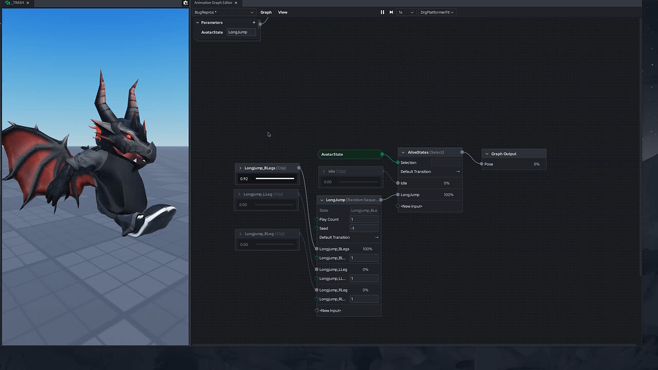Open LongJump node Default Transition arrow
Viewport: 658px width, 370px height.
click(x=377, y=238)
